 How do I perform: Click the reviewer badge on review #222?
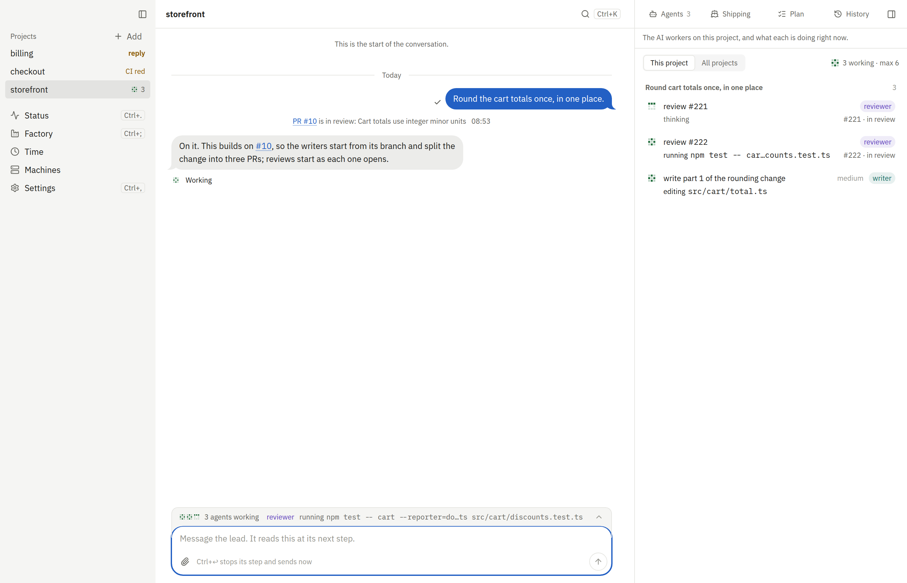tap(877, 142)
